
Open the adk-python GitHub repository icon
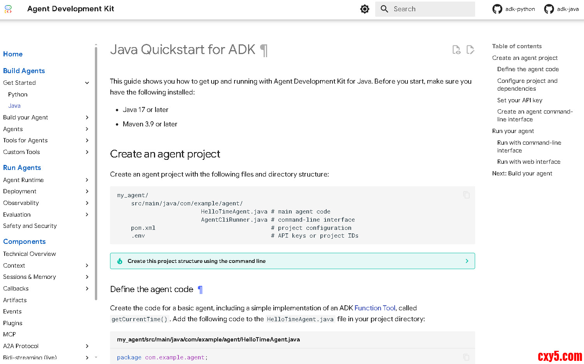coord(497,9)
